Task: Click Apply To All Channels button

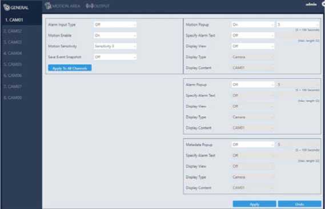Action: 70,68
